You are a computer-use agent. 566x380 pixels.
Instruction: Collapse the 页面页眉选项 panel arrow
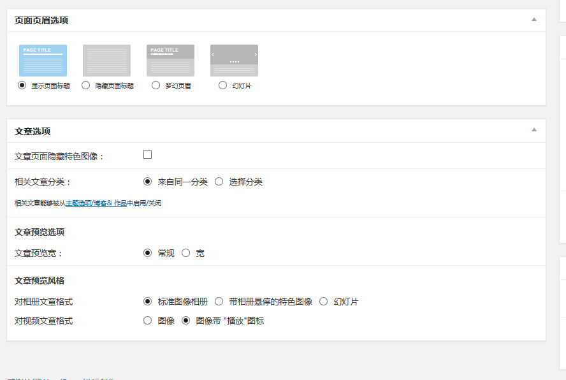coord(534,20)
